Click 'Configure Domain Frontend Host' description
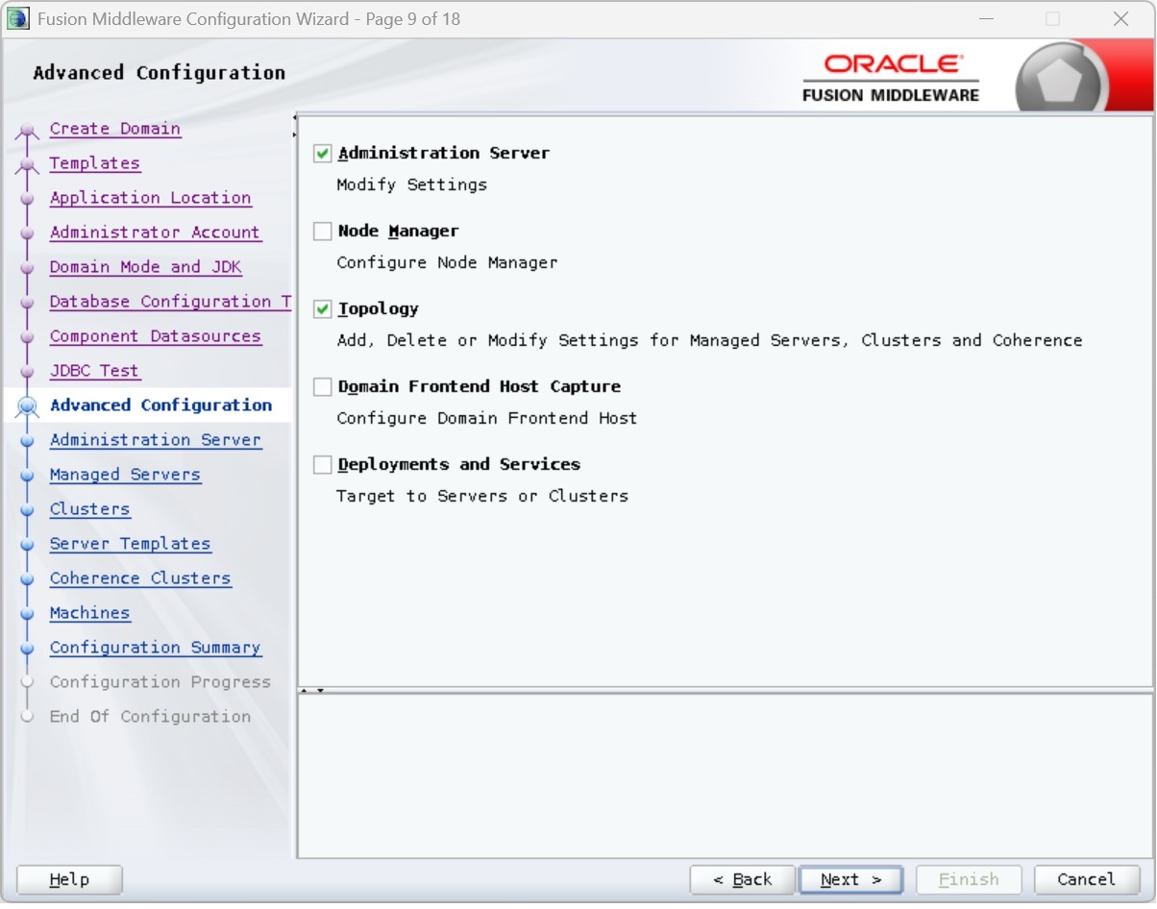 coord(486,418)
